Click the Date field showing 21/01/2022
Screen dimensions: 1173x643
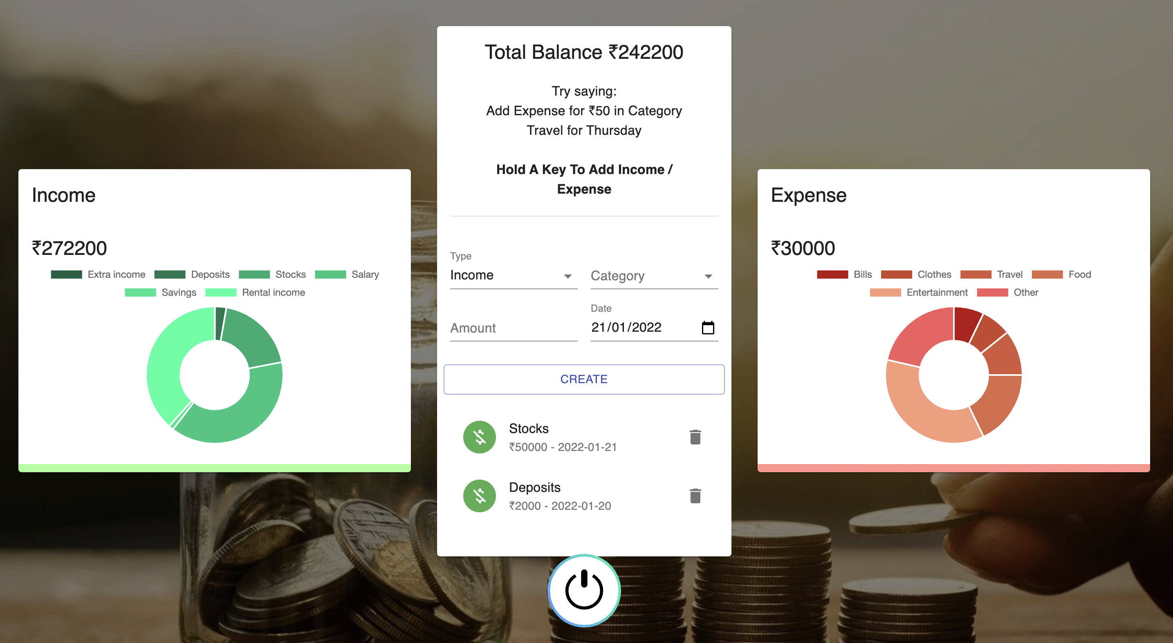click(x=654, y=327)
